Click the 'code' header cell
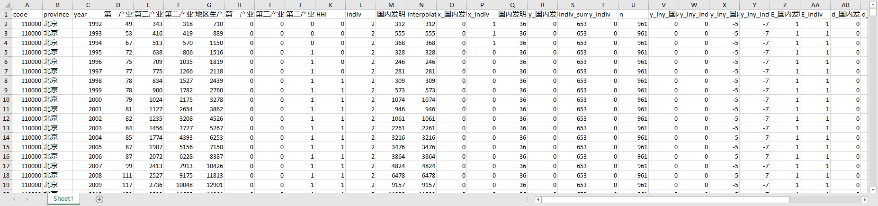 [x=27, y=14]
